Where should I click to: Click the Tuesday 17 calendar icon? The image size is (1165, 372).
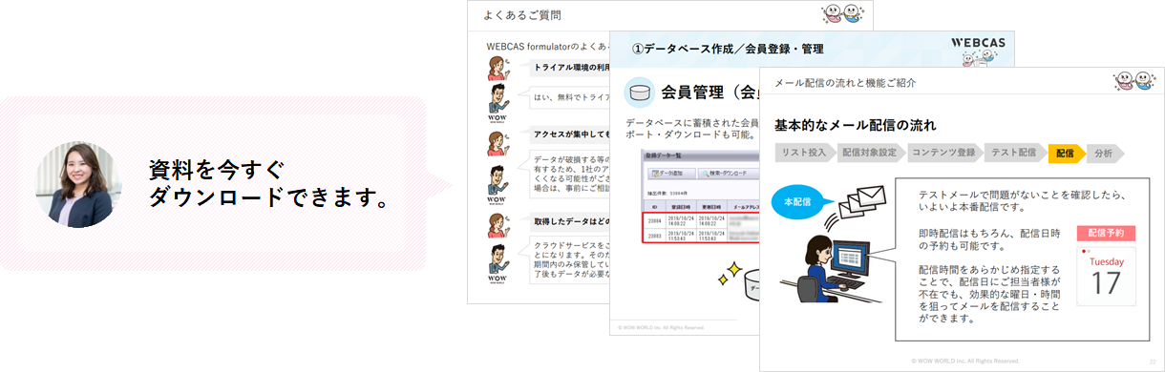click(x=1106, y=276)
